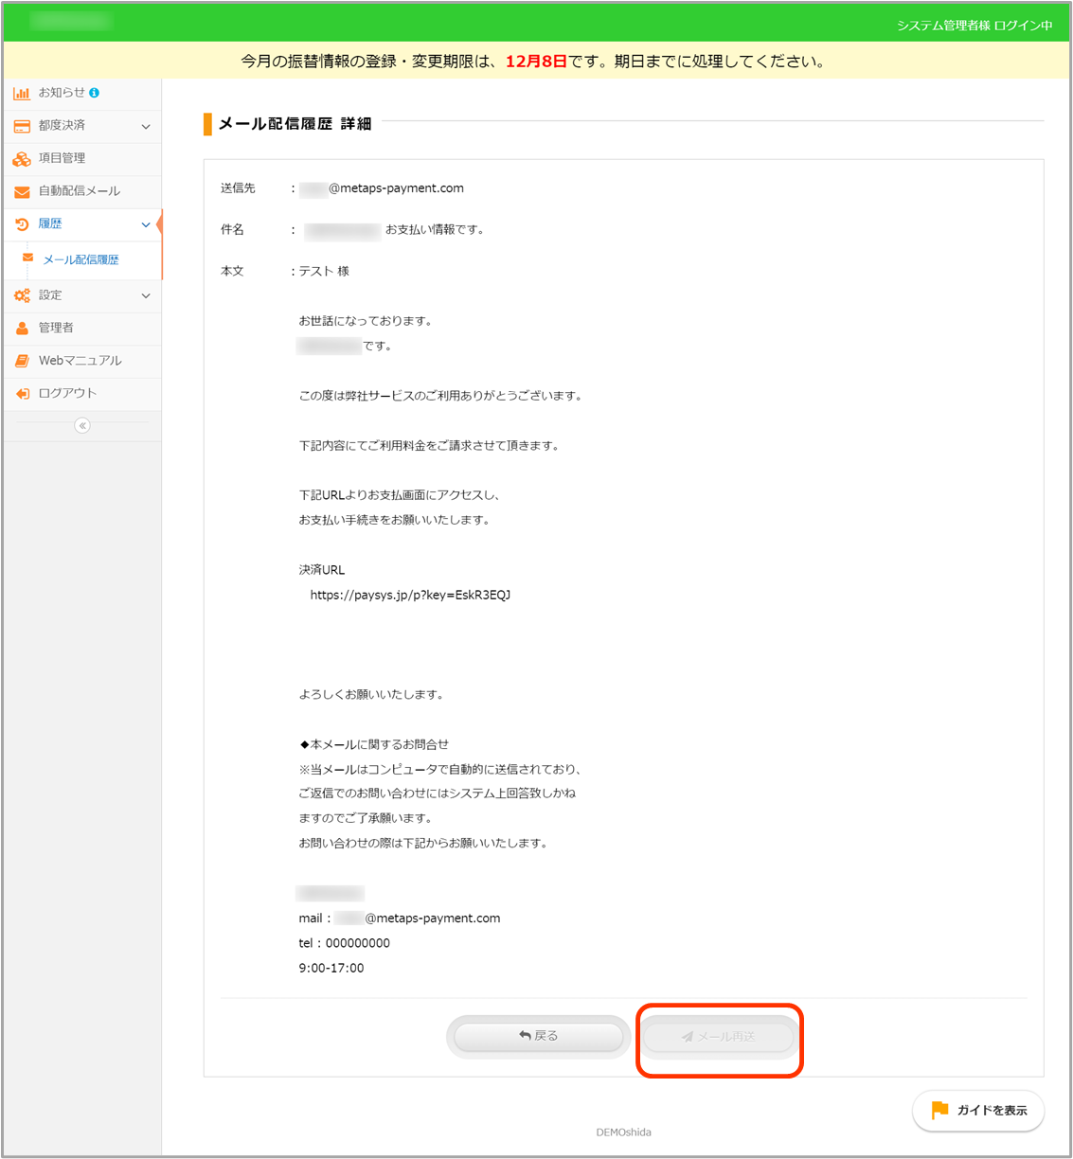Screen dimensions: 1073x1159
Task: Collapse the sidebar with the double-arrow button
Action: [82, 426]
